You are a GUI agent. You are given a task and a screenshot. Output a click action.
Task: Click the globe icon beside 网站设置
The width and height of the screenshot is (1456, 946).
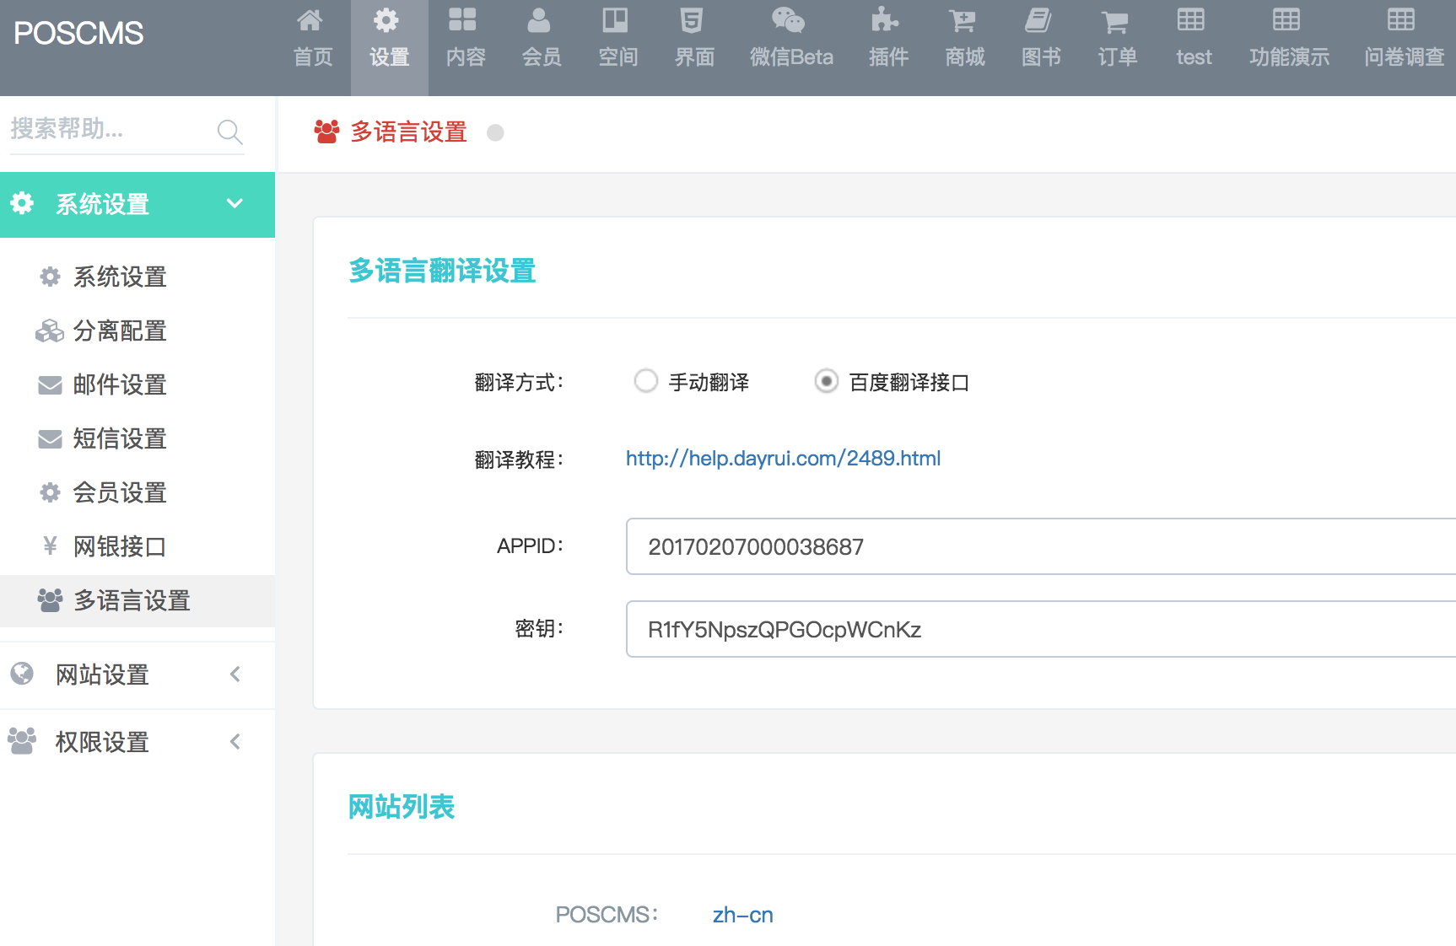(22, 674)
